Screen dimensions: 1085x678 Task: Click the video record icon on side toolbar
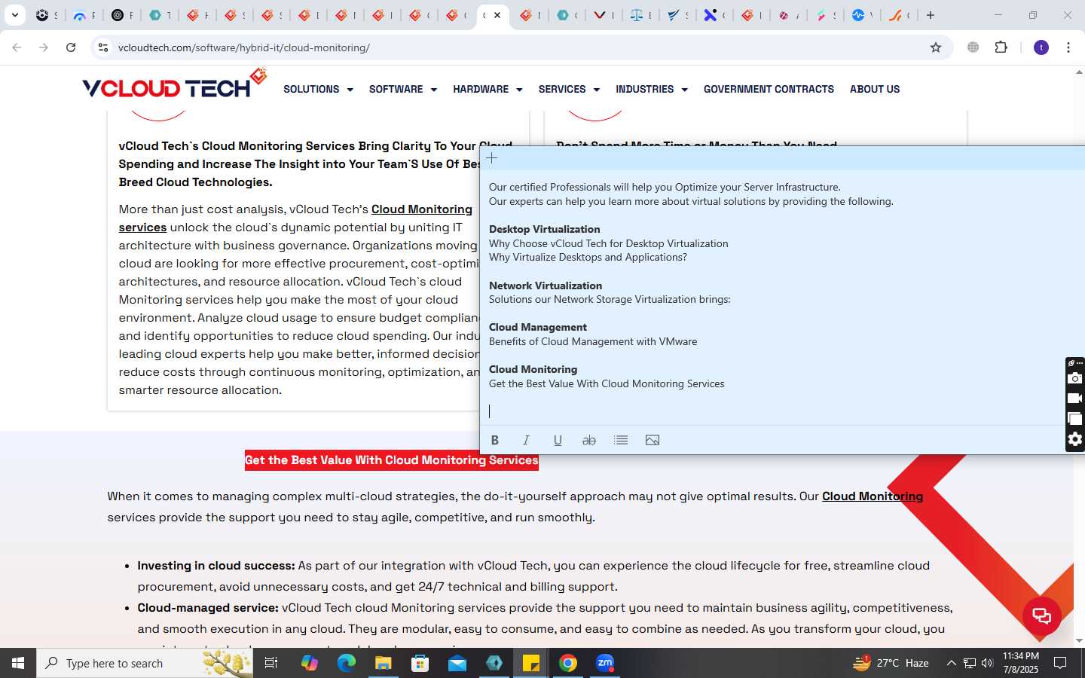(1075, 399)
